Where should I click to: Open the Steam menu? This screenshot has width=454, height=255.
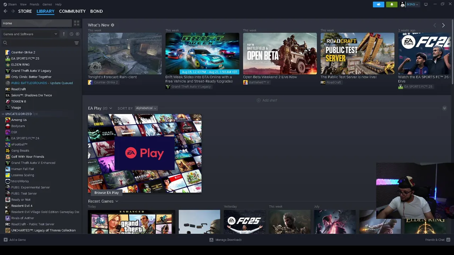pyautogui.click(x=12, y=4)
